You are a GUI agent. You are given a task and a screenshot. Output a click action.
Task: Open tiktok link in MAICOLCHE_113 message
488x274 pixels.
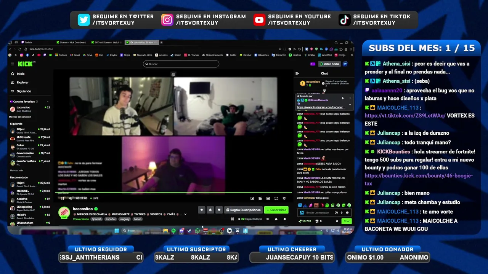point(405,116)
